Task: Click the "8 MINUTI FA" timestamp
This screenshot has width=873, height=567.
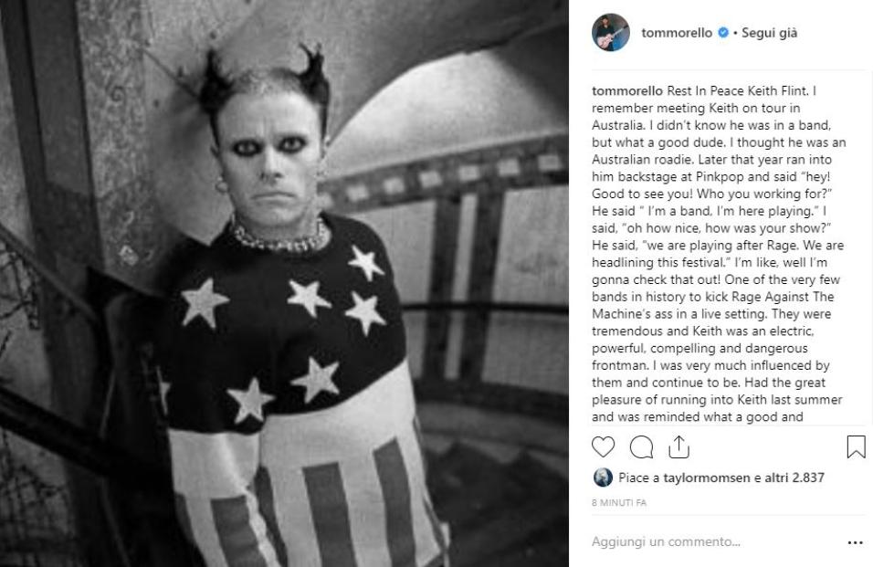Action: [619, 503]
